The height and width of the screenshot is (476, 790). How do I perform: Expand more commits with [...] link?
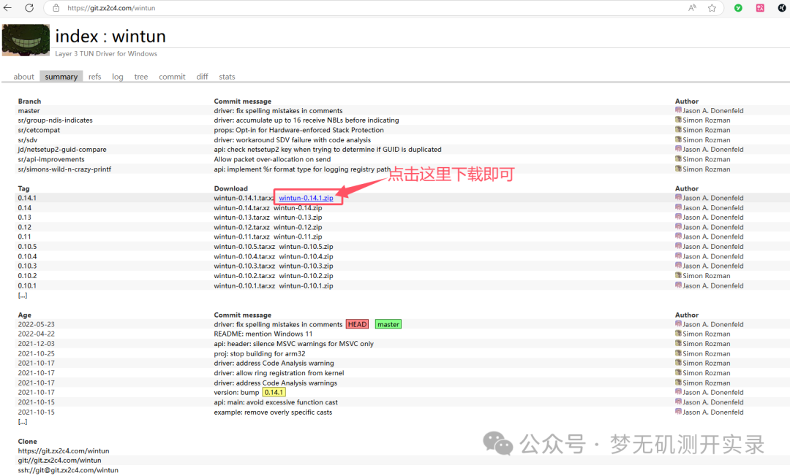point(23,422)
